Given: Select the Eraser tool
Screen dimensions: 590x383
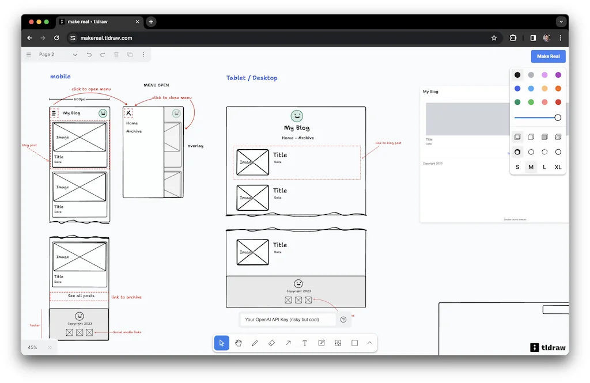Looking at the screenshot, I should (x=271, y=343).
